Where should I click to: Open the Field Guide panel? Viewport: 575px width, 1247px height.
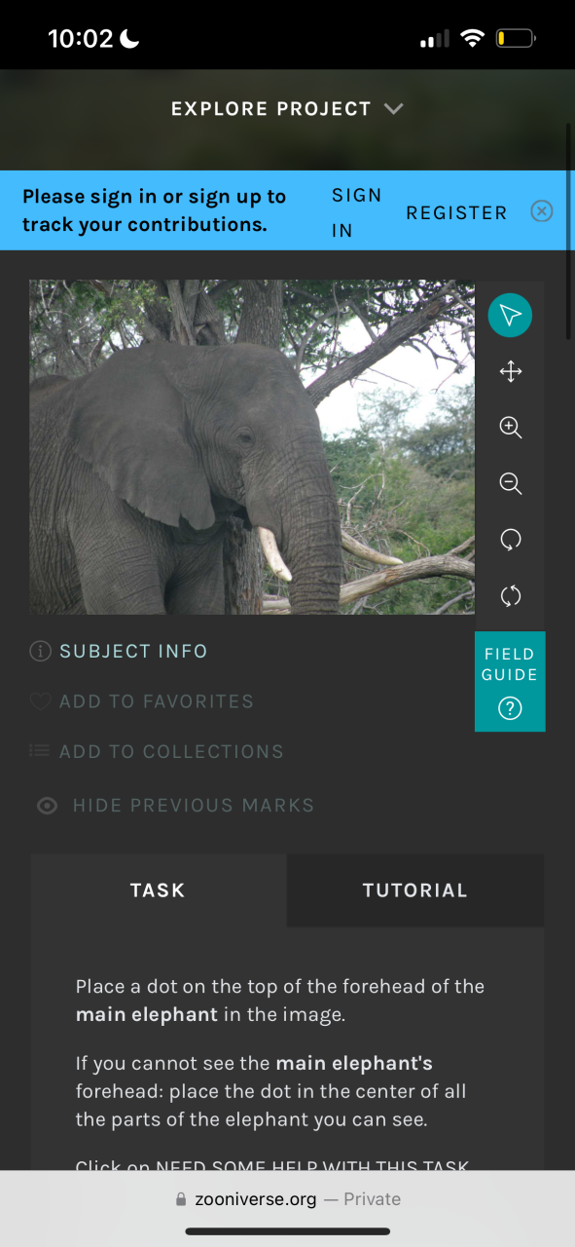click(x=510, y=681)
